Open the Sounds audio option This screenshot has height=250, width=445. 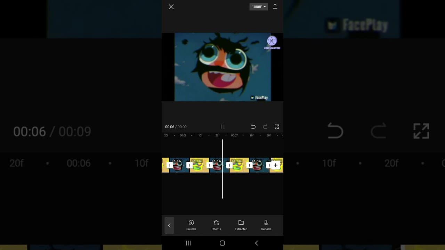(191, 225)
